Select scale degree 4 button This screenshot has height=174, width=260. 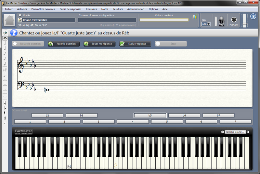pyautogui.click(x=133, y=121)
